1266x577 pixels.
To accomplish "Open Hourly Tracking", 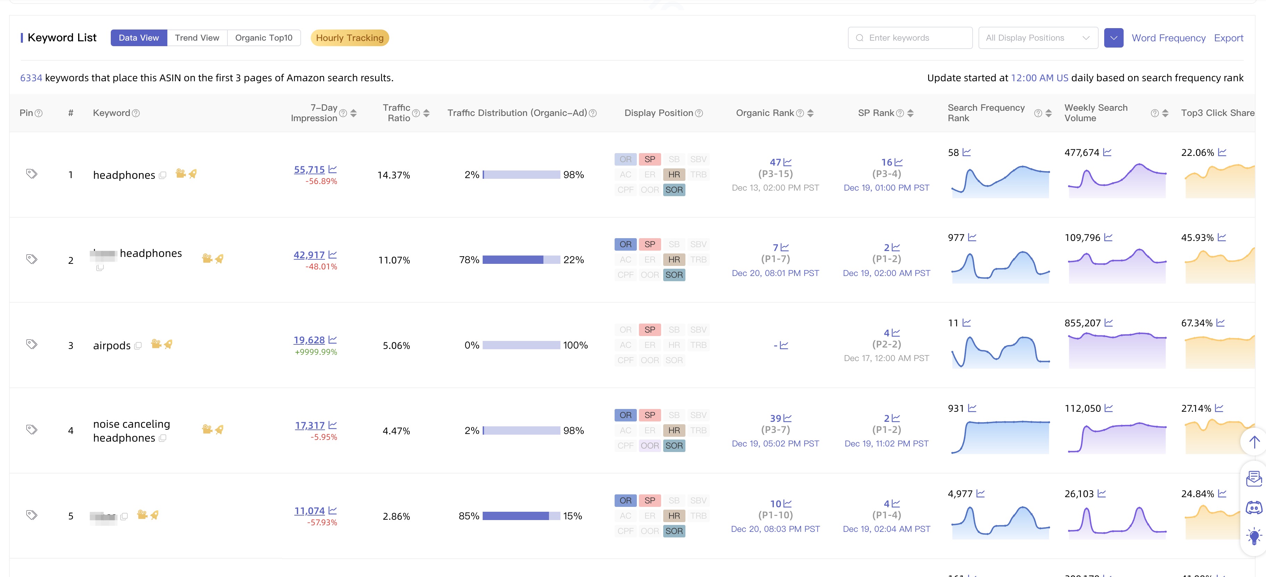I will pos(350,38).
